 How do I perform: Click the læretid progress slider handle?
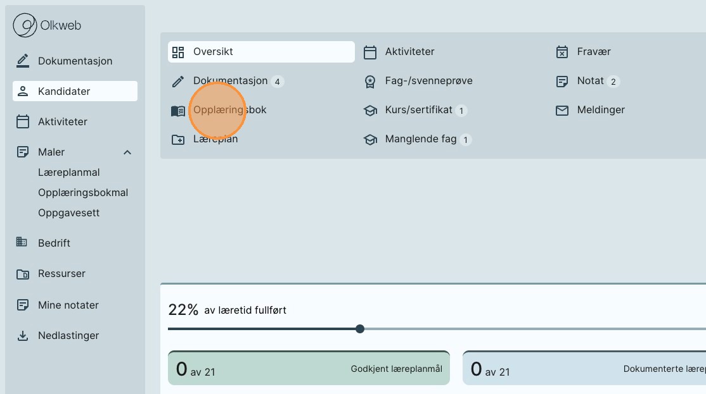(360, 329)
